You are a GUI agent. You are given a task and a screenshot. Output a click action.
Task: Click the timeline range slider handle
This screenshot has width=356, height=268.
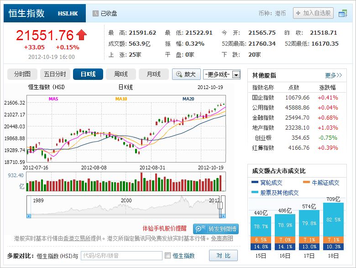coord(220,205)
